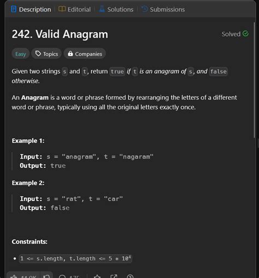Click the Solutions flask icon

pyautogui.click(x=102, y=9)
